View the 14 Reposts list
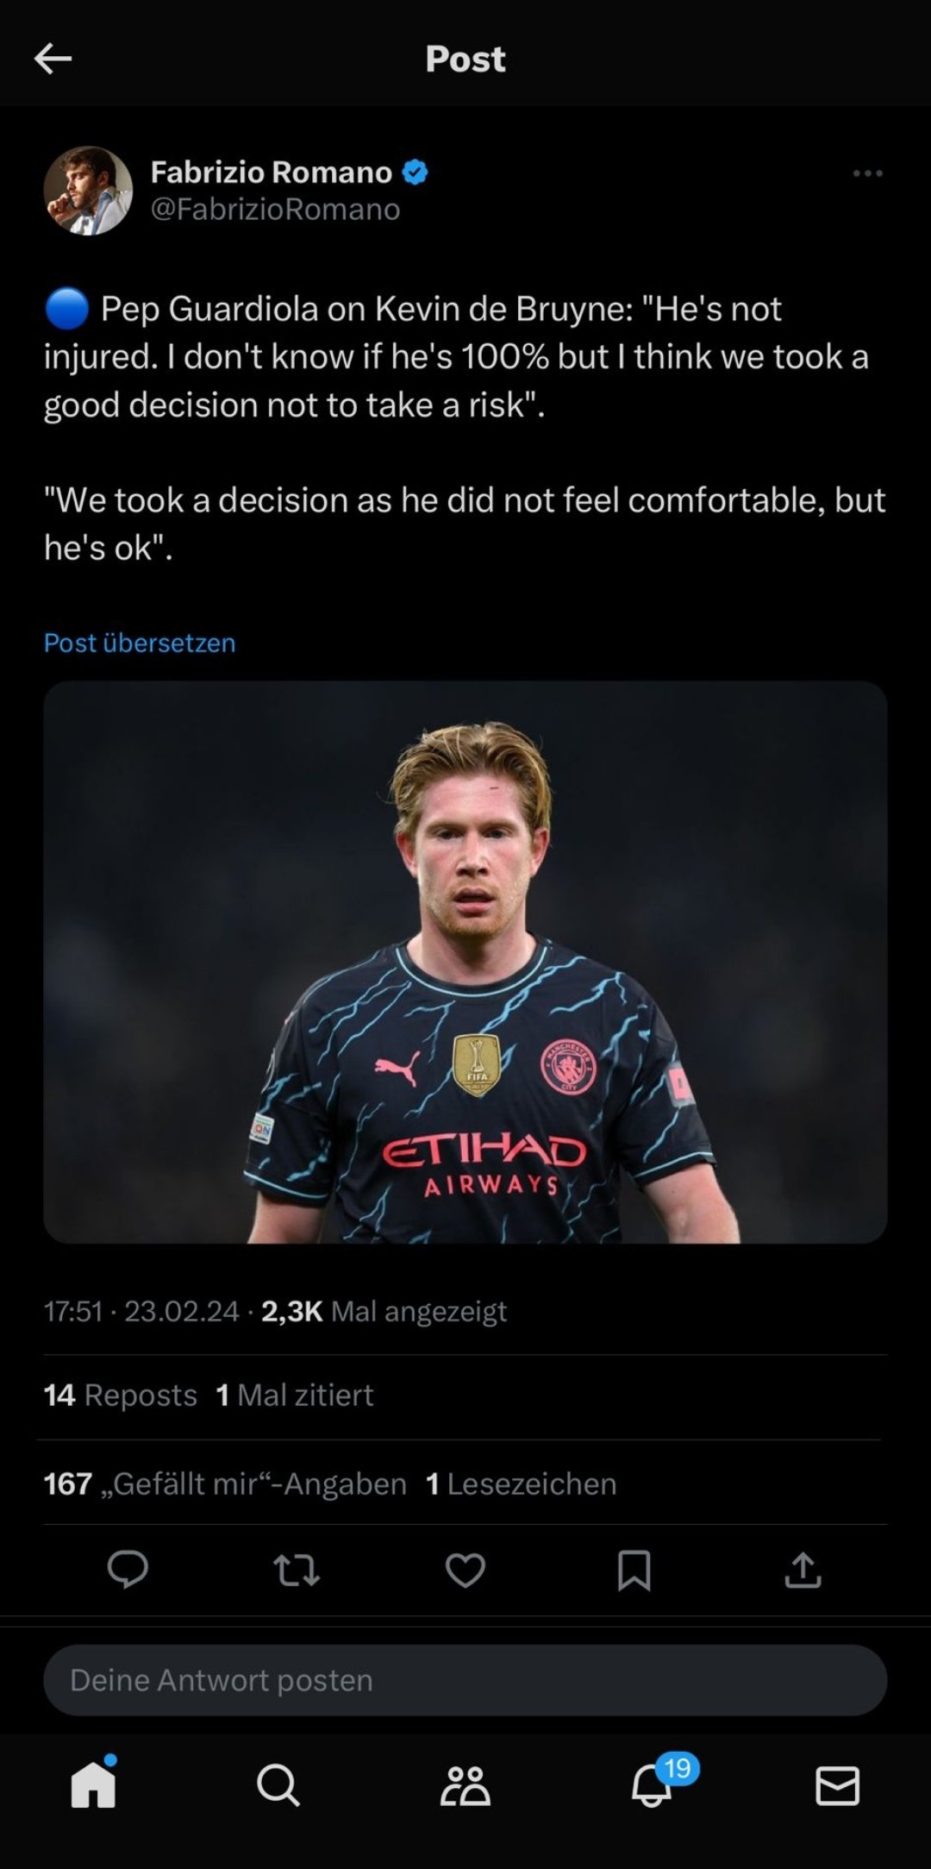Image resolution: width=931 pixels, height=1869 pixels. coord(121,1395)
